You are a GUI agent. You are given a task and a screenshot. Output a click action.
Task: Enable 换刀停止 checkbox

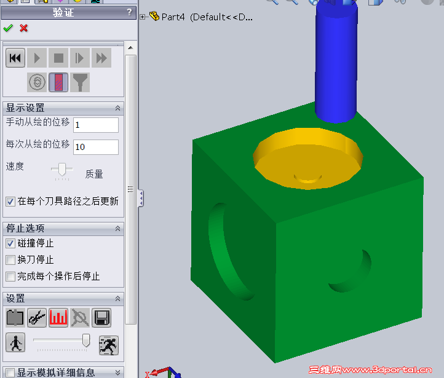tap(10, 260)
